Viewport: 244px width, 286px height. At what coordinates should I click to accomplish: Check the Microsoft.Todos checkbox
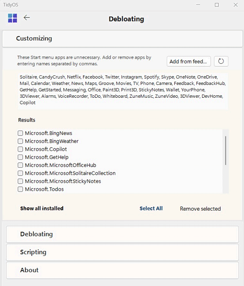click(x=20, y=189)
